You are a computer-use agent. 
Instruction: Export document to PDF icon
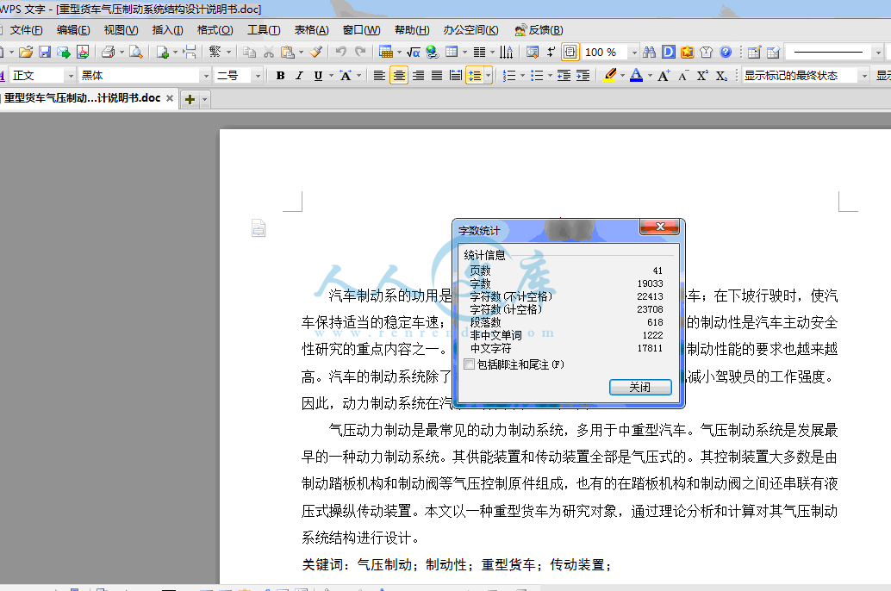click(x=83, y=53)
